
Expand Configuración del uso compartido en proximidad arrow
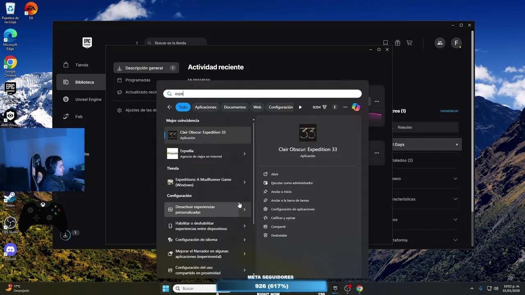[x=244, y=270]
